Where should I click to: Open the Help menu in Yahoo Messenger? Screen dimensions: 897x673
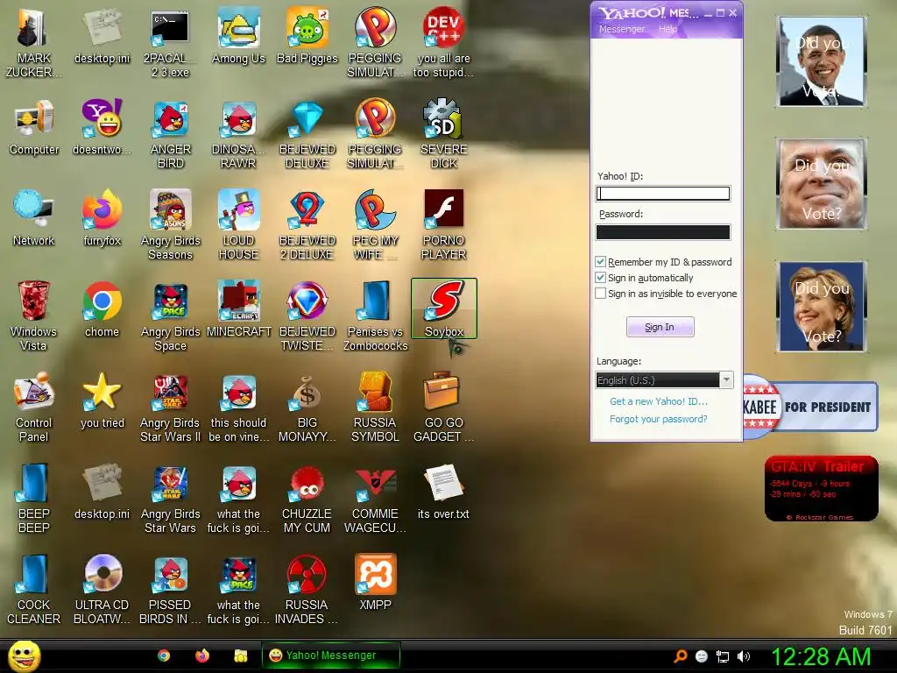point(667,29)
